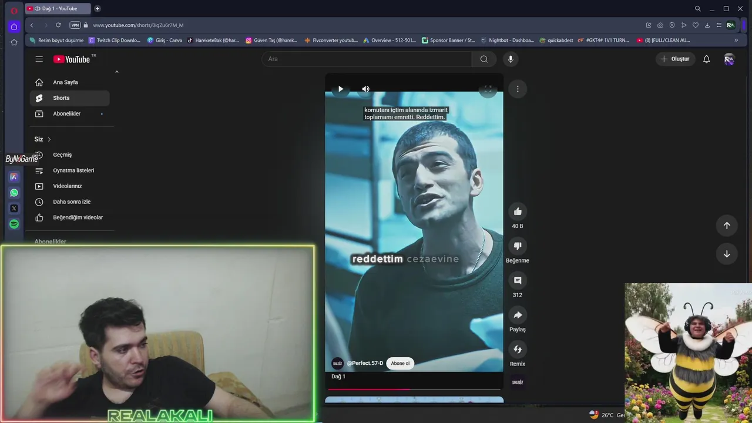
Task: Dislike the Short (Beğenme)
Action: (x=518, y=246)
